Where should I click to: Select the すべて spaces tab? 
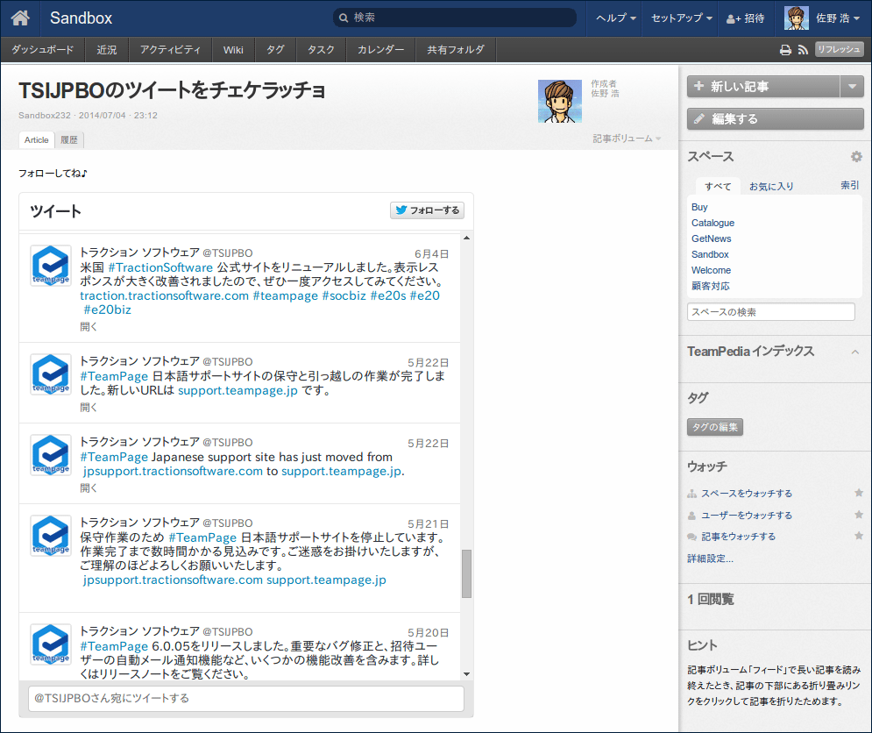coord(718,187)
